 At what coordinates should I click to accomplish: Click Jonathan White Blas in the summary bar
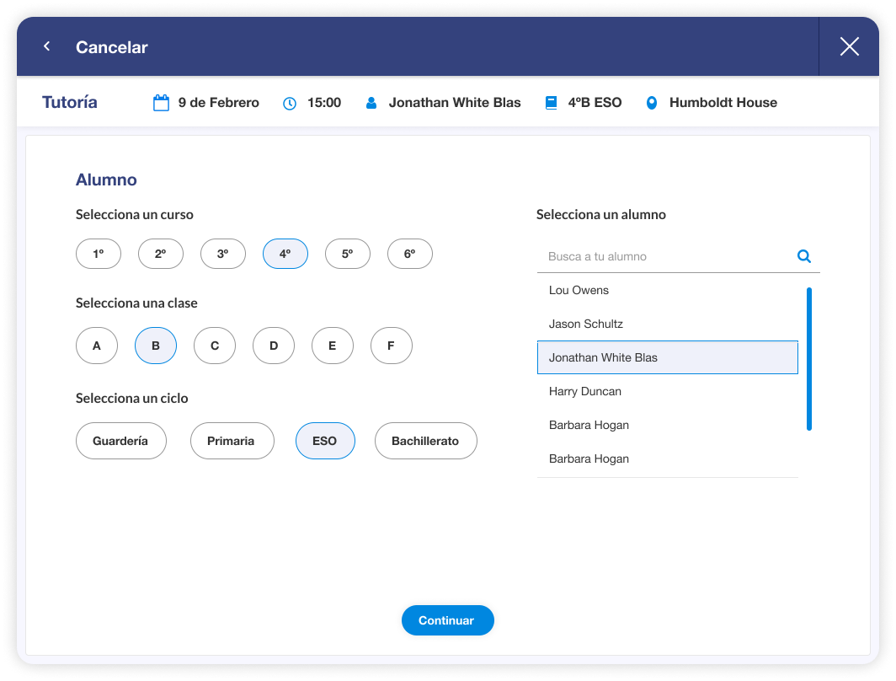pos(455,103)
